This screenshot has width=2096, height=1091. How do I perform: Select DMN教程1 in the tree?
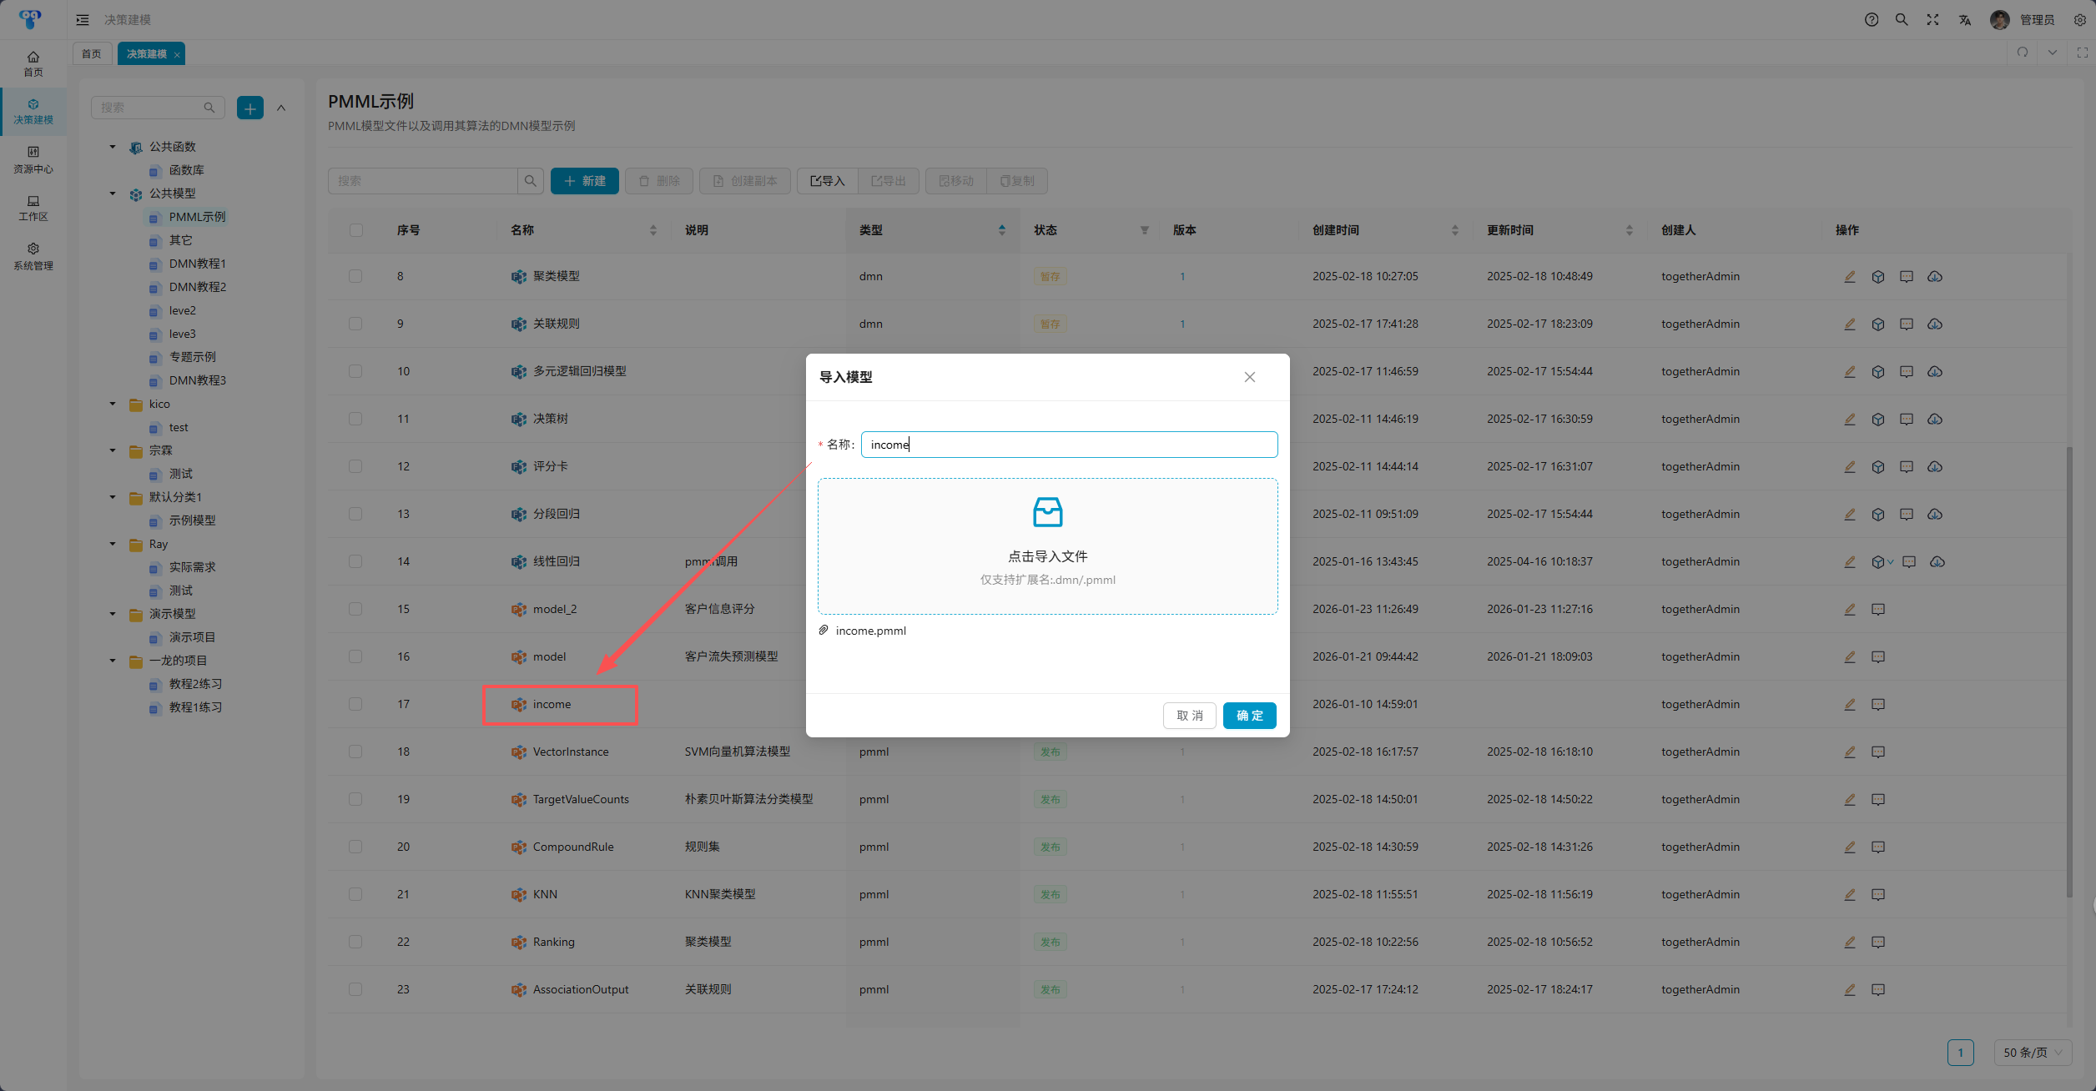[x=197, y=264]
